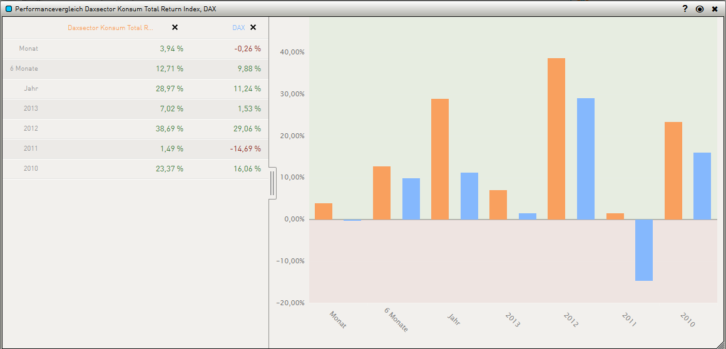Click the orange 2010 bar

673,170
